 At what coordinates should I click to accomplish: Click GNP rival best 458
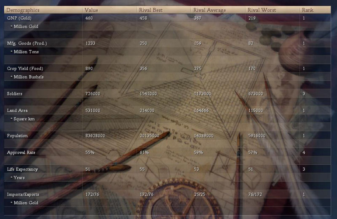pyautogui.click(x=143, y=18)
